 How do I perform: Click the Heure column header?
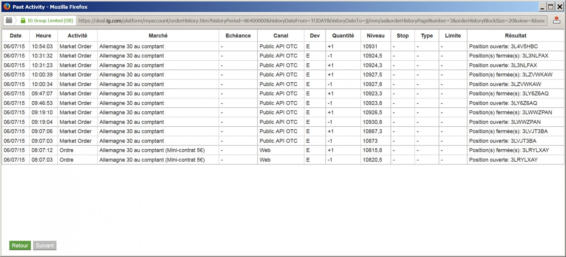(43, 35)
